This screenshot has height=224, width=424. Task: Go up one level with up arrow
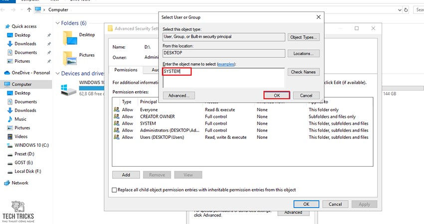(29, 10)
